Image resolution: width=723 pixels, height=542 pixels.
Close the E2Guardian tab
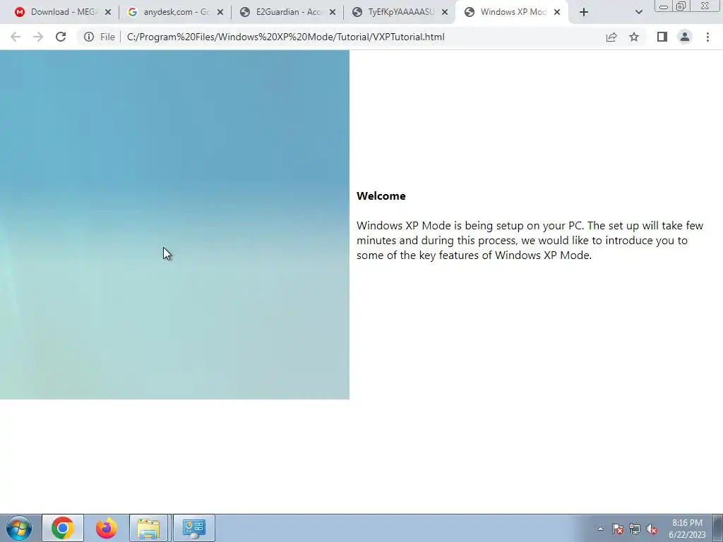click(333, 13)
